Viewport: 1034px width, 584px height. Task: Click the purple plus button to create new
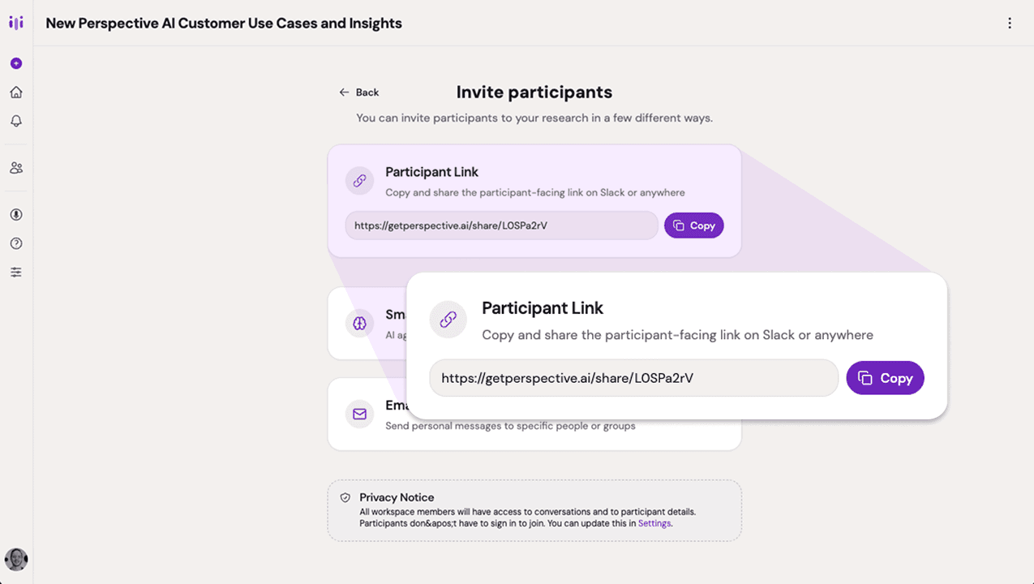pos(15,62)
